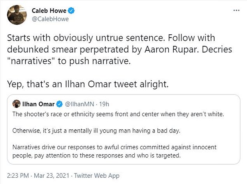Click the "Starts with obviously untrue sentence" text
247x184 pixels.
(70, 39)
